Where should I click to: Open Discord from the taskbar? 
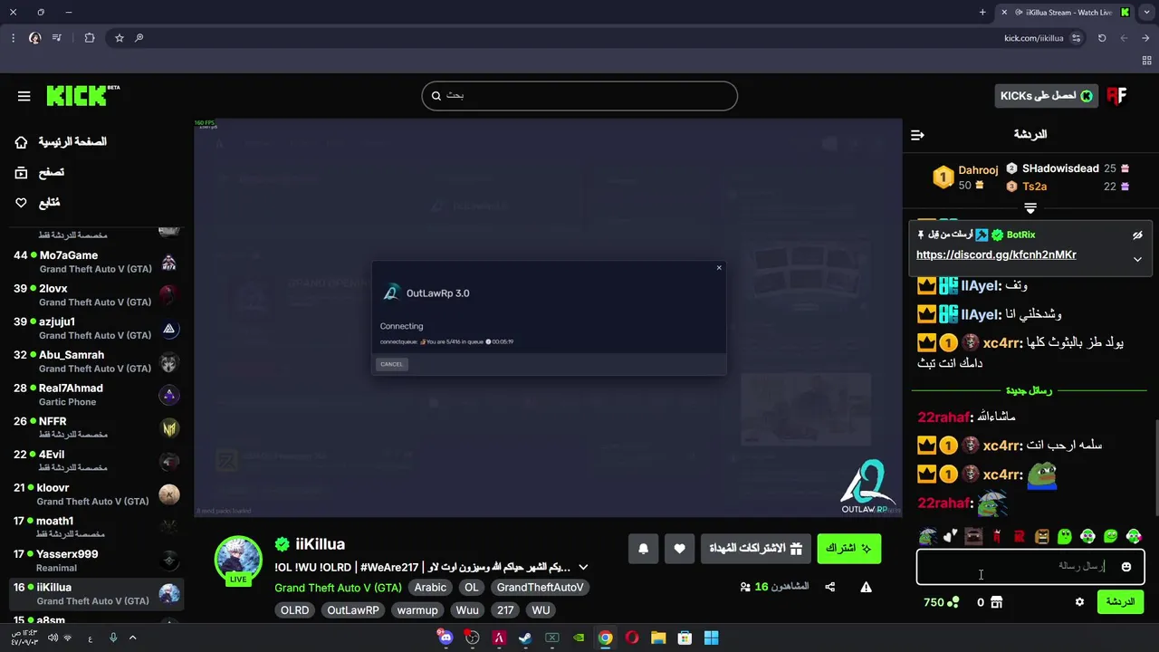[x=445, y=638]
